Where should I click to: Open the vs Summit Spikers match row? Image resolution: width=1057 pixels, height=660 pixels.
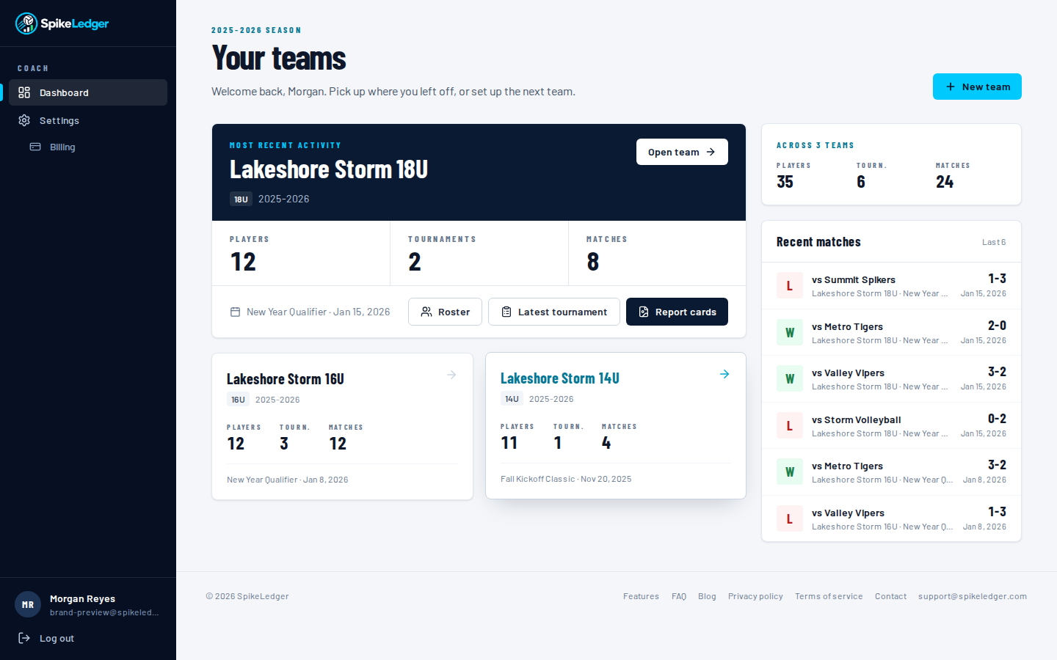(x=891, y=286)
